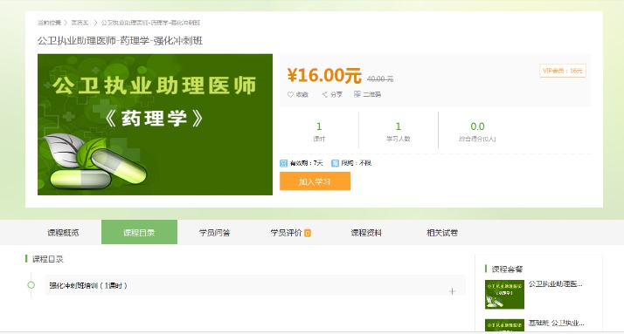Select the 强化冲刺班培训（1课时）row
The height and width of the screenshot is (334, 624).
click(x=255, y=285)
